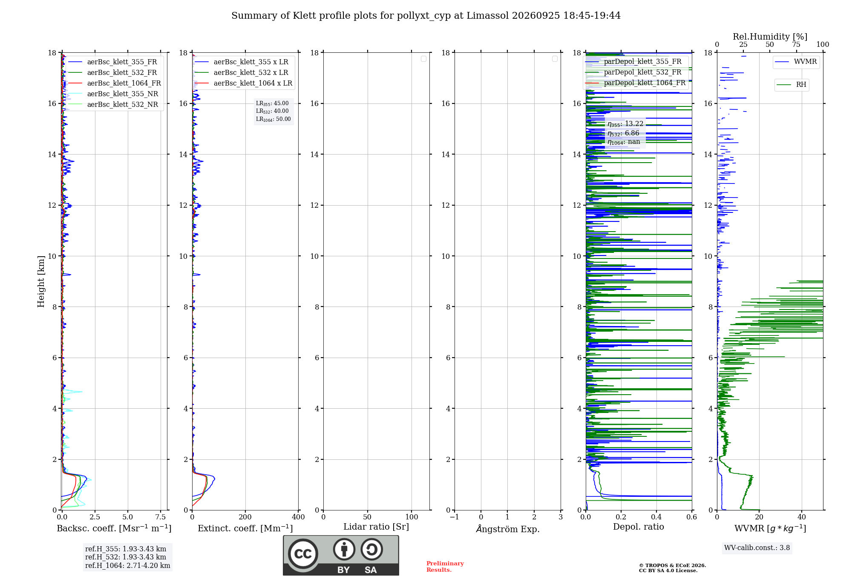This screenshot has height=579, width=852.
Task: Click the η355: 13.22 value
Action: click(625, 124)
